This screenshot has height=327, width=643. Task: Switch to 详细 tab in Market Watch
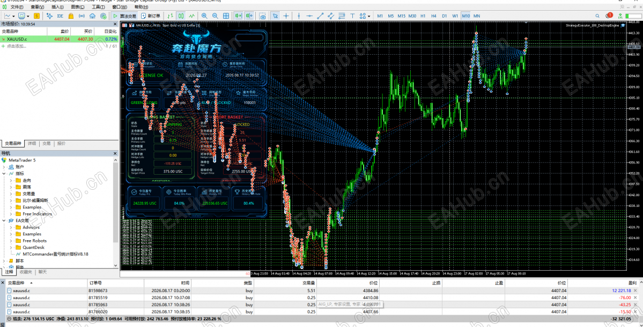click(32, 144)
